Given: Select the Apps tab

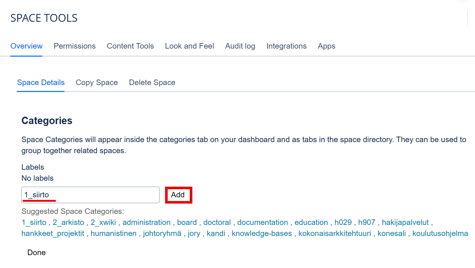Looking at the screenshot, I should coord(326,46).
